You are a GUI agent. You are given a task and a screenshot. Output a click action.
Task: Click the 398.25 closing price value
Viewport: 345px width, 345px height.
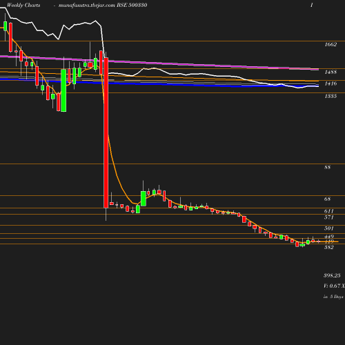coord(332,275)
